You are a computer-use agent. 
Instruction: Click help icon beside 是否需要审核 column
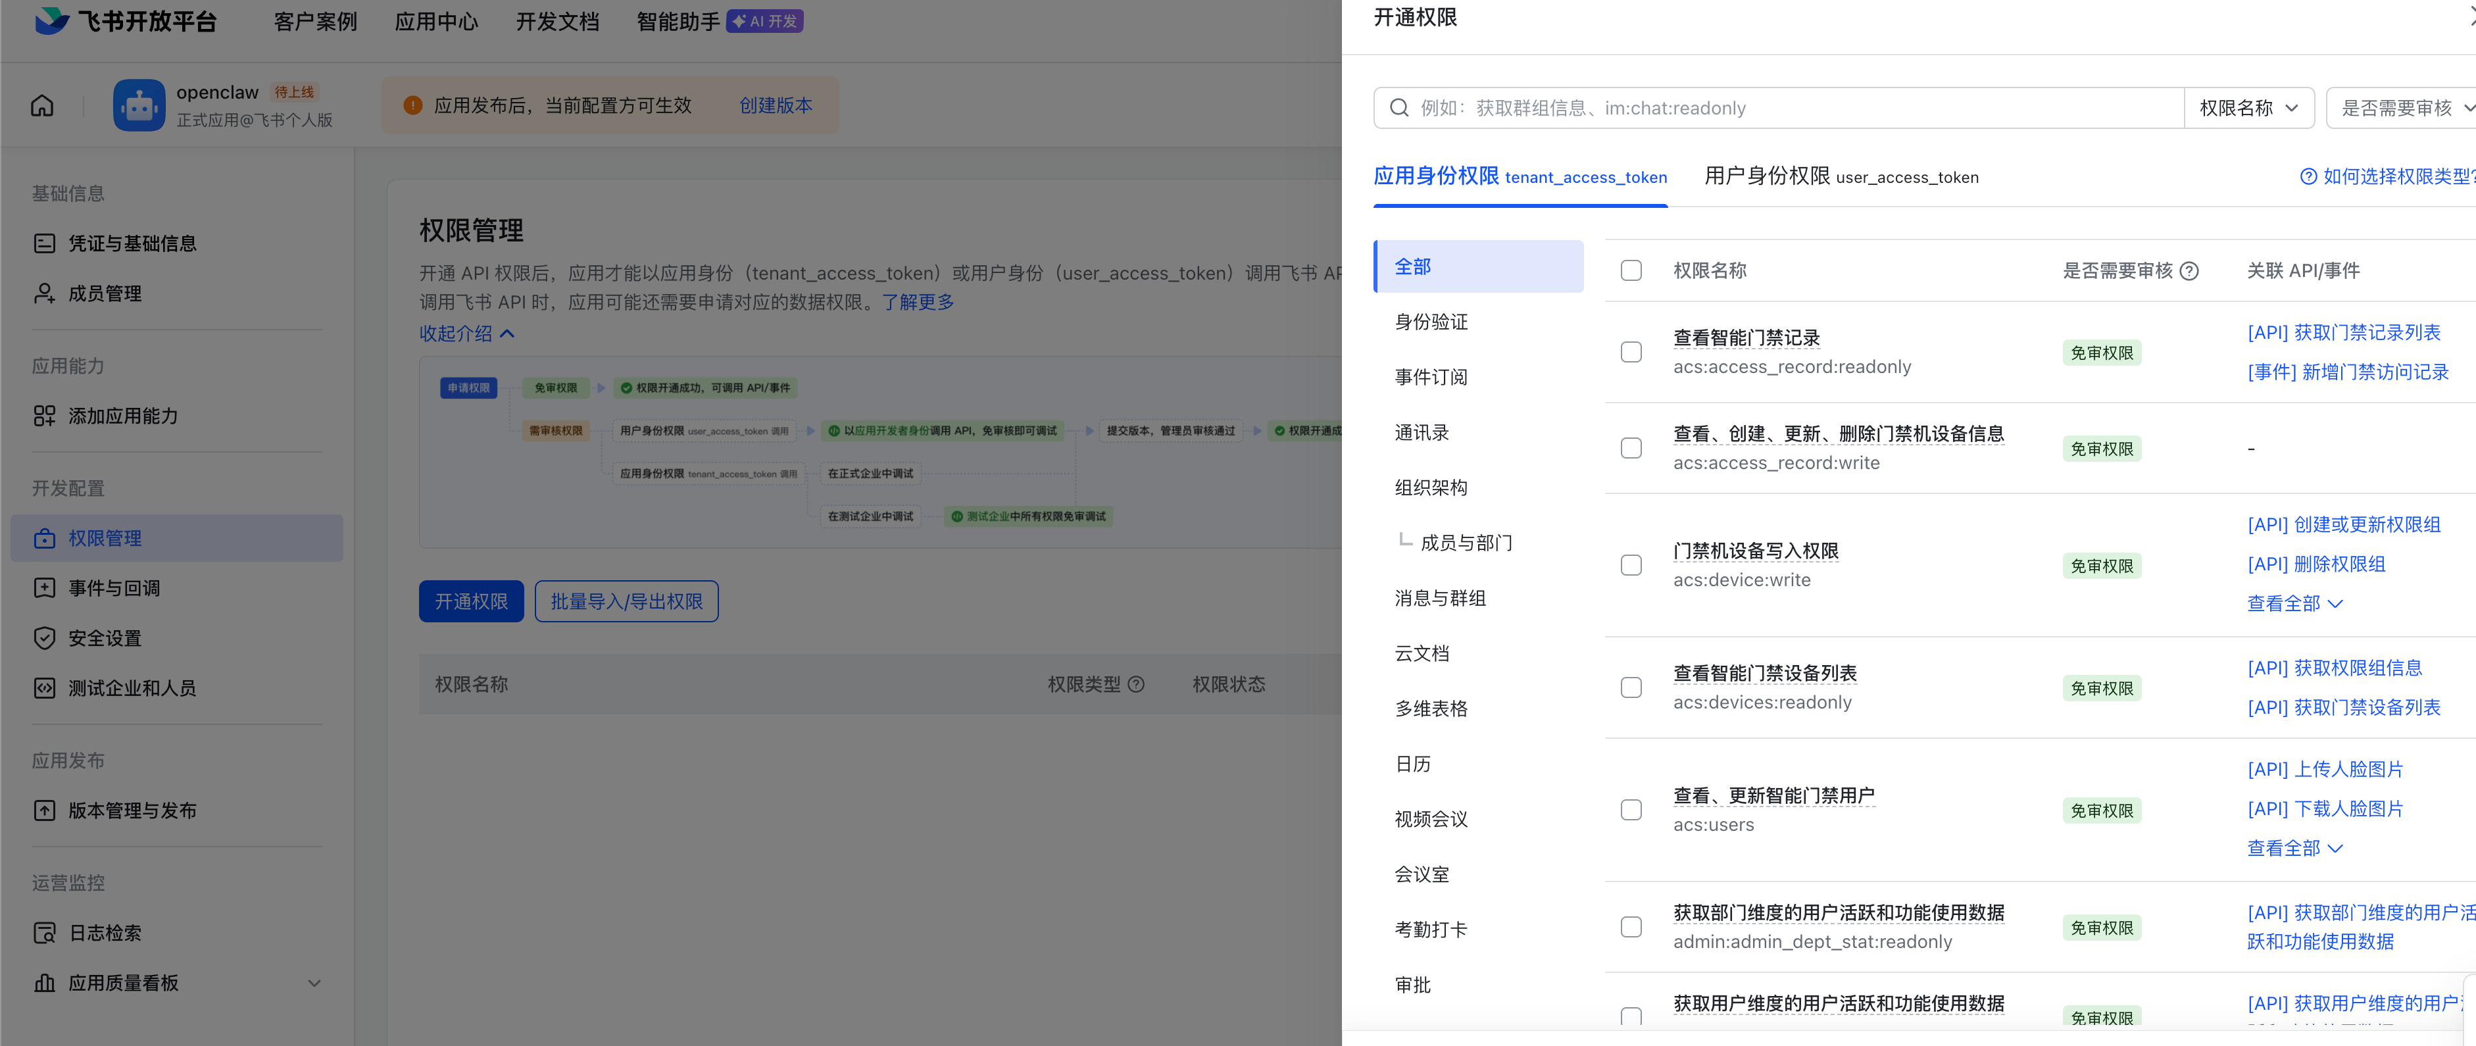[x=2190, y=271]
